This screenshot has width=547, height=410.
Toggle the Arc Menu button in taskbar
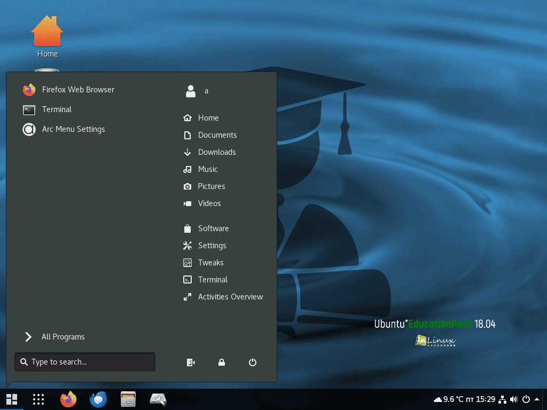[x=12, y=399]
